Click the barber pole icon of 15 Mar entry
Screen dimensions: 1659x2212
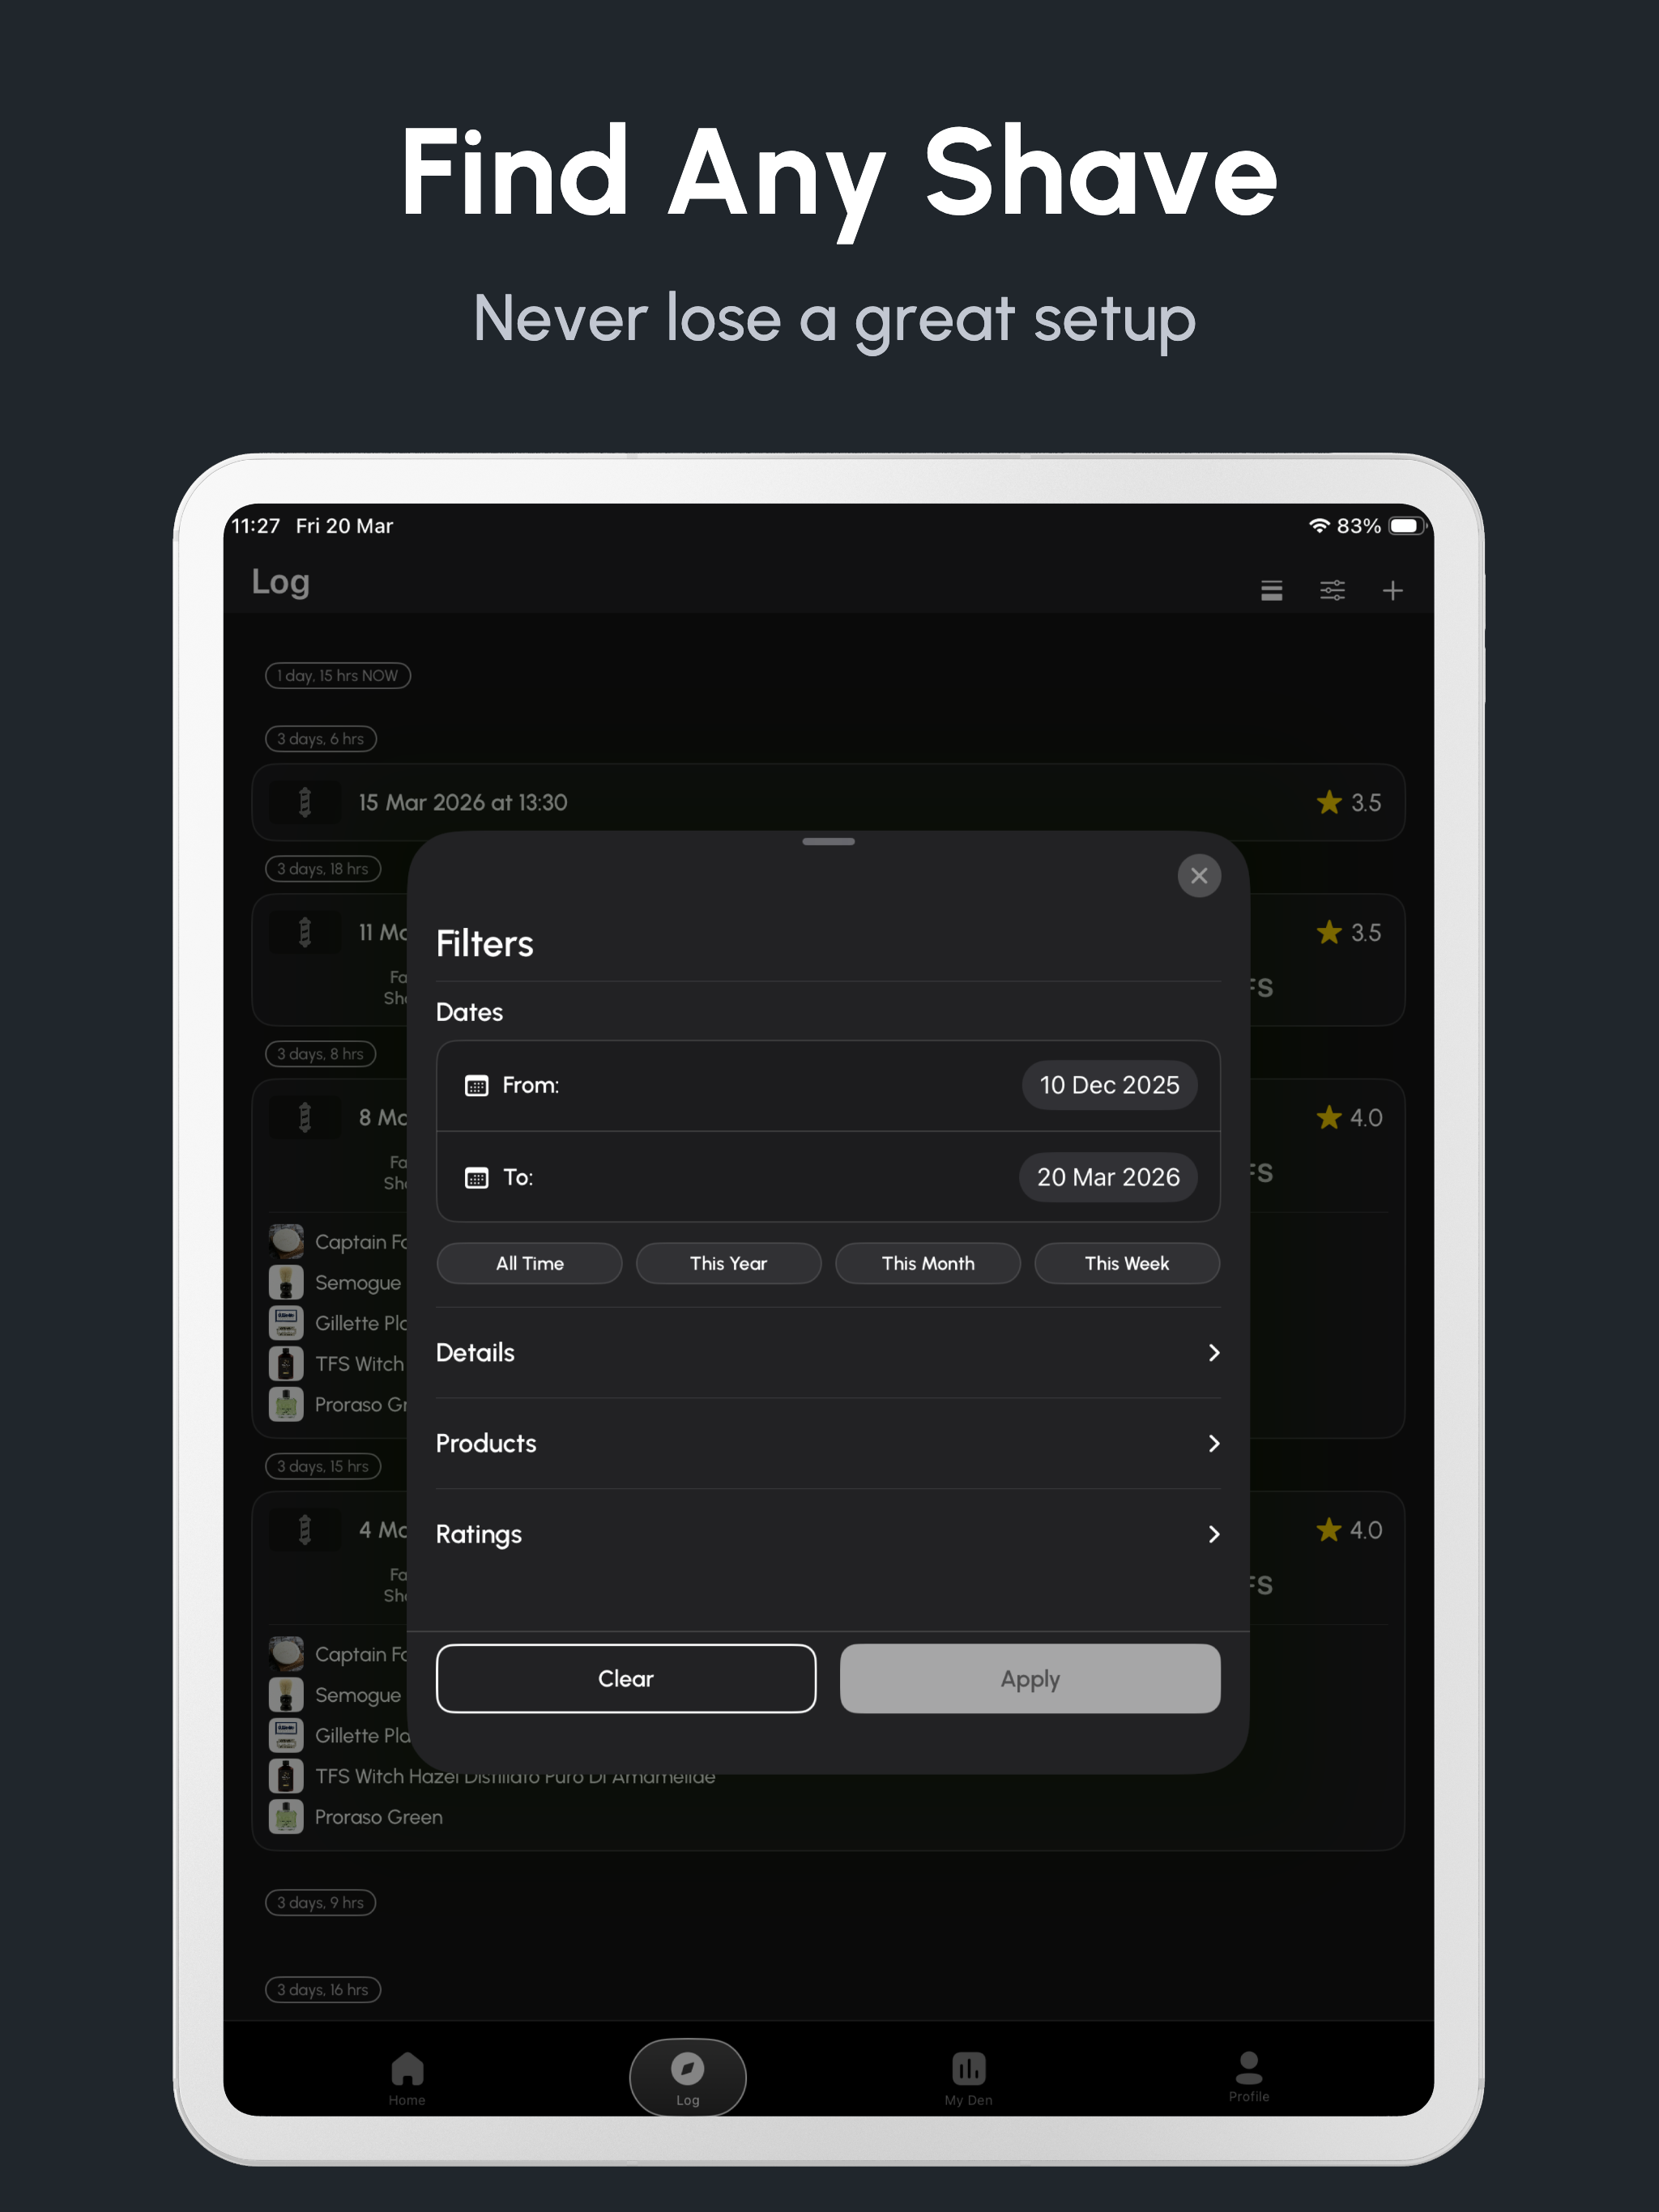click(x=305, y=802)
